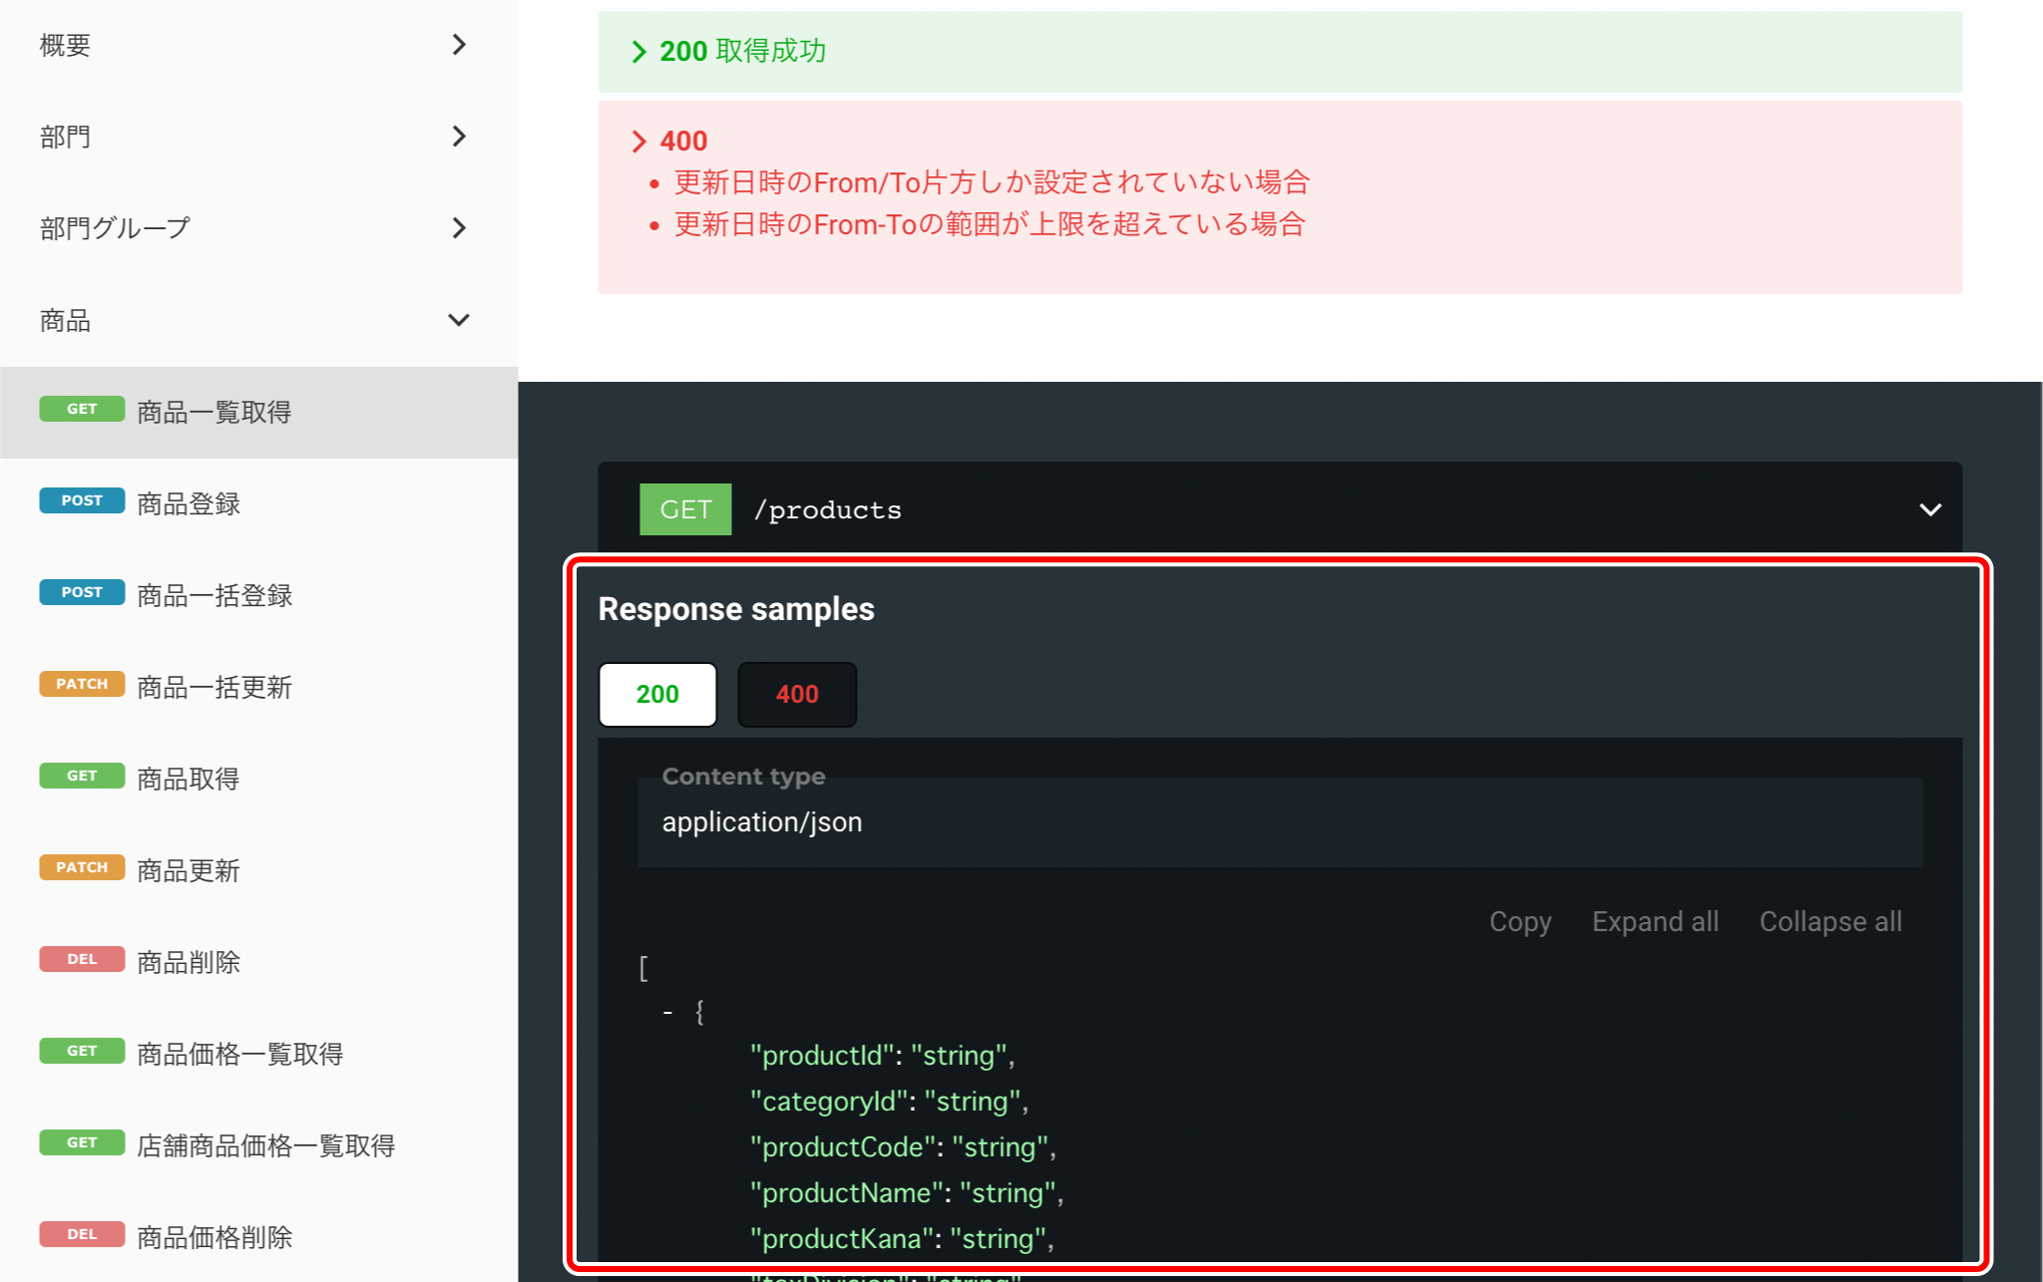Viewport: 2043px width, 1282px height.
Task: Select the PATCH badge next to 商品一括更新
Action: click(x=82, y=683)
